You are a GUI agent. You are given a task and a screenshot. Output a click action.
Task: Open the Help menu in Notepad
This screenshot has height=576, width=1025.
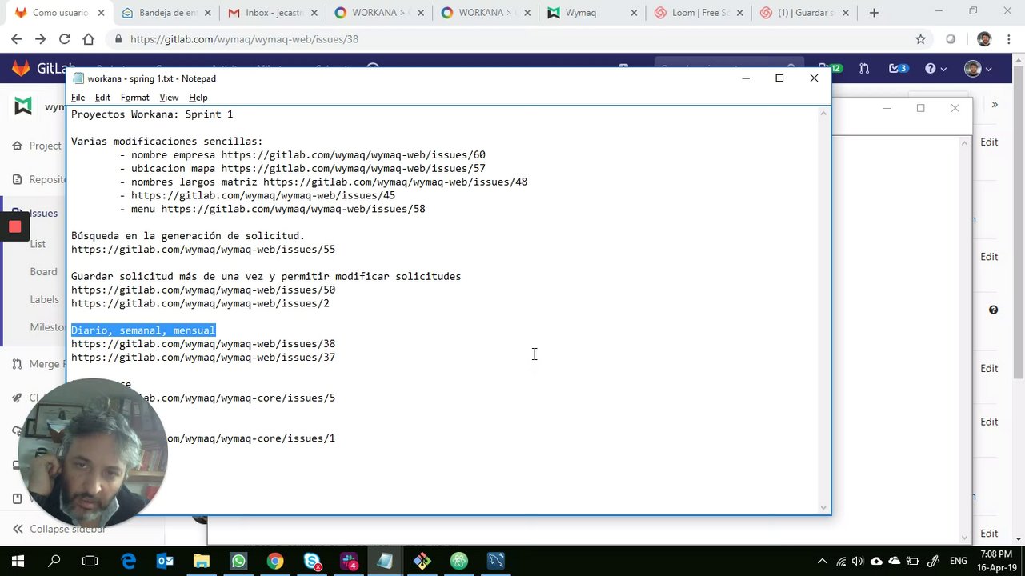point(198,98)
